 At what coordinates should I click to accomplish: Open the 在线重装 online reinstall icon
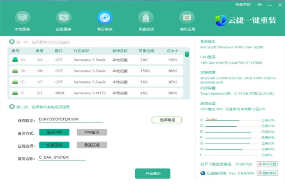(63, 19)
